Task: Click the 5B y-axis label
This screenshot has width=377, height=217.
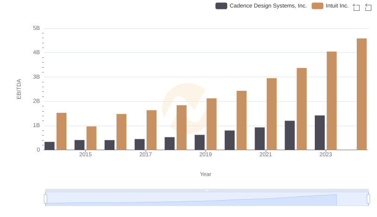Action: 36,28
